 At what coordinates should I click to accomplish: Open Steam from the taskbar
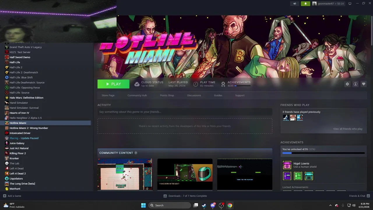click(x=204, y=205)
